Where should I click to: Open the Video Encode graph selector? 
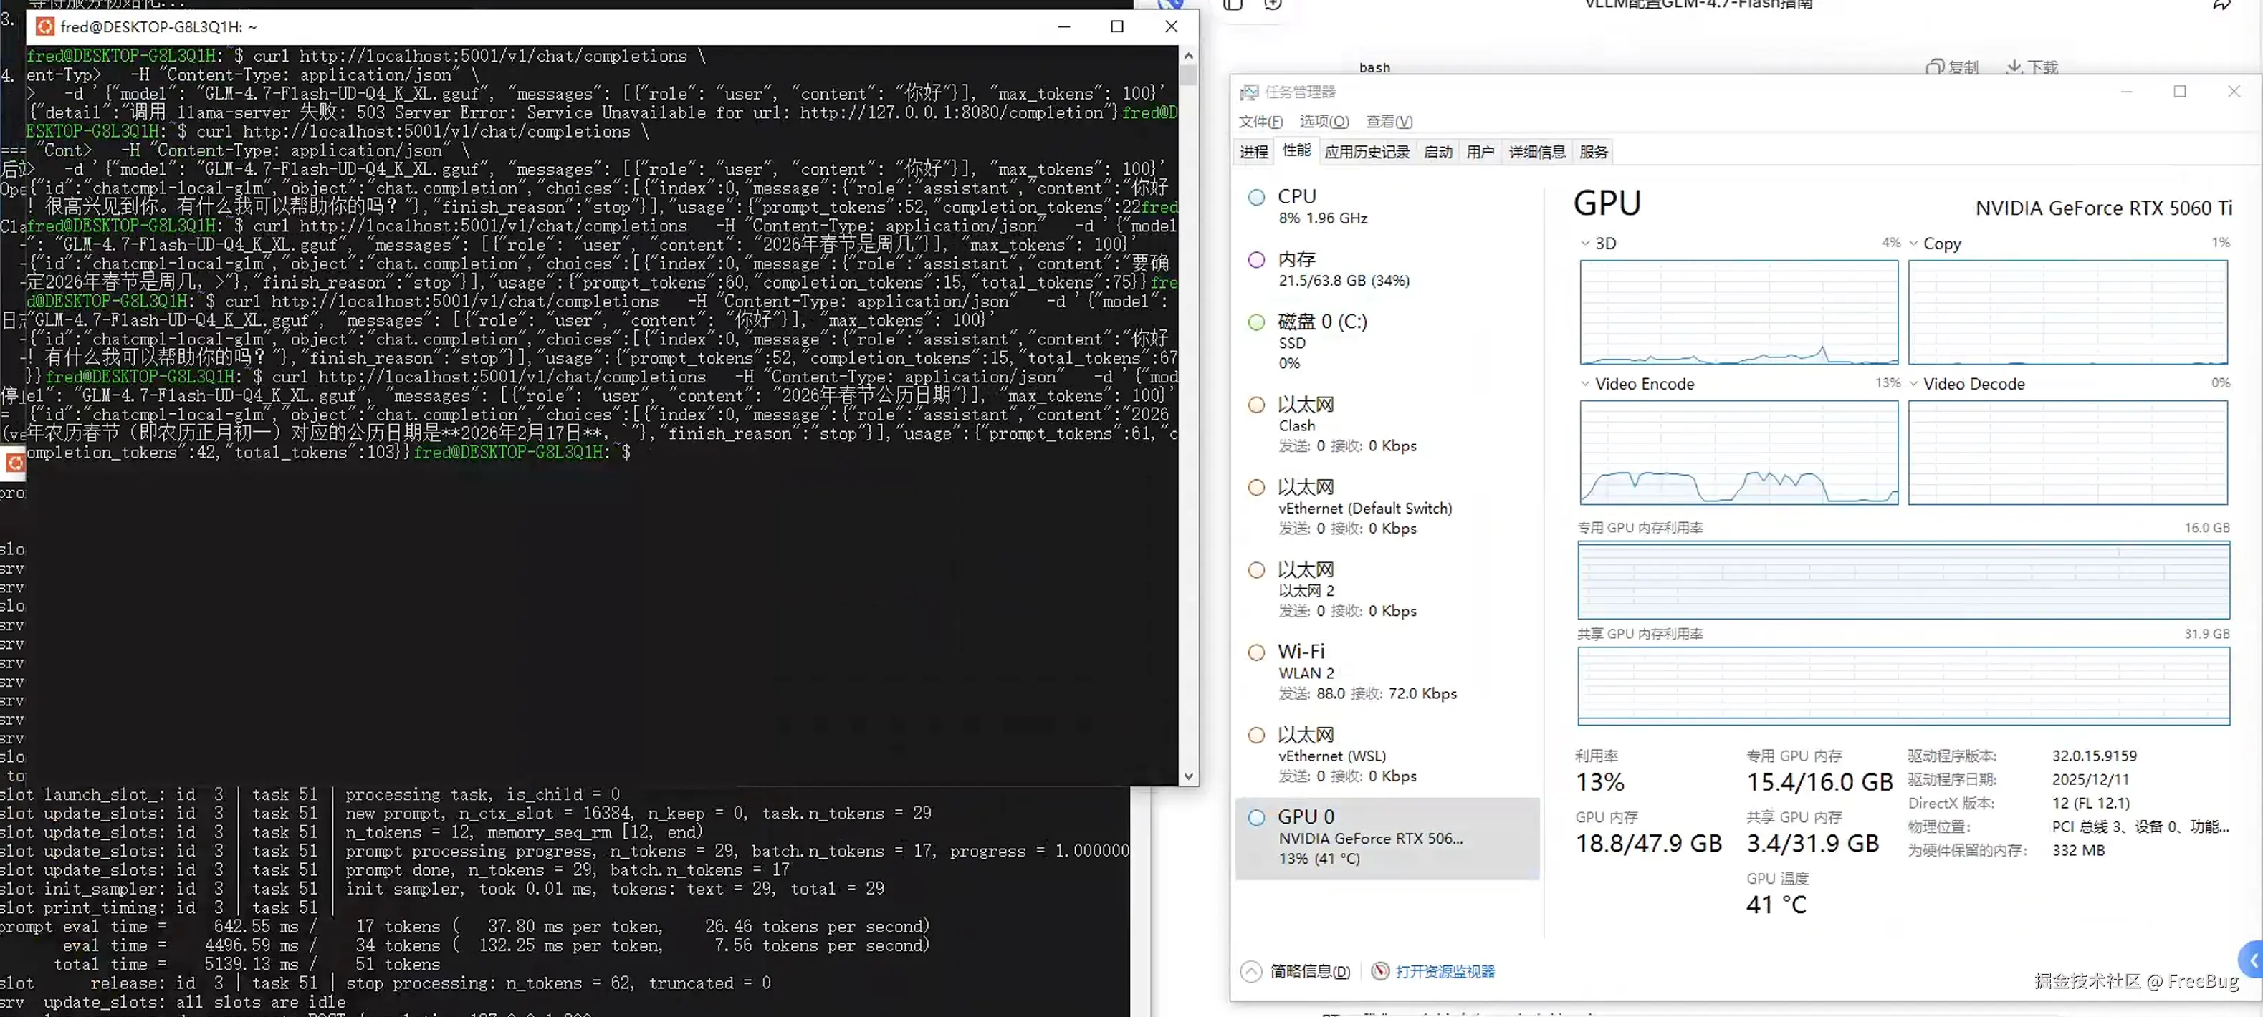tap(1586, 384)
